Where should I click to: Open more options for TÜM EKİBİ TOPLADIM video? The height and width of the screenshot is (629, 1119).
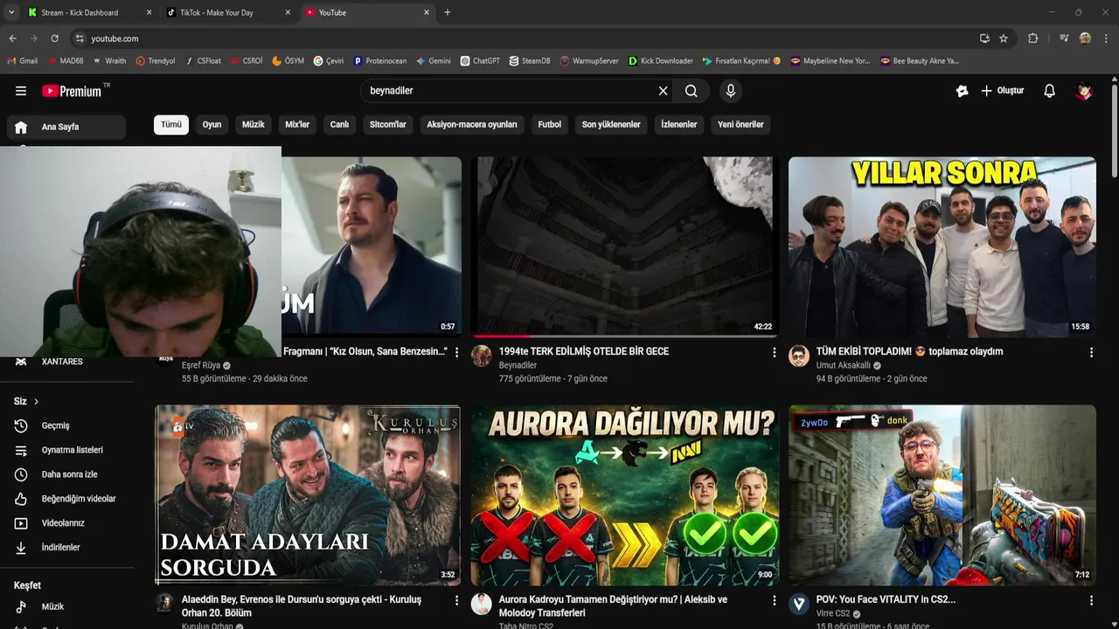pyautogui.click(x=1091, y=352)
